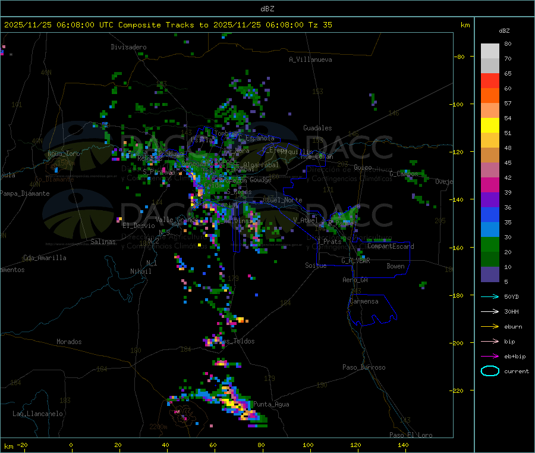
Task: Click the Atuel_Norte map label
Action: [x=282, y=200]
